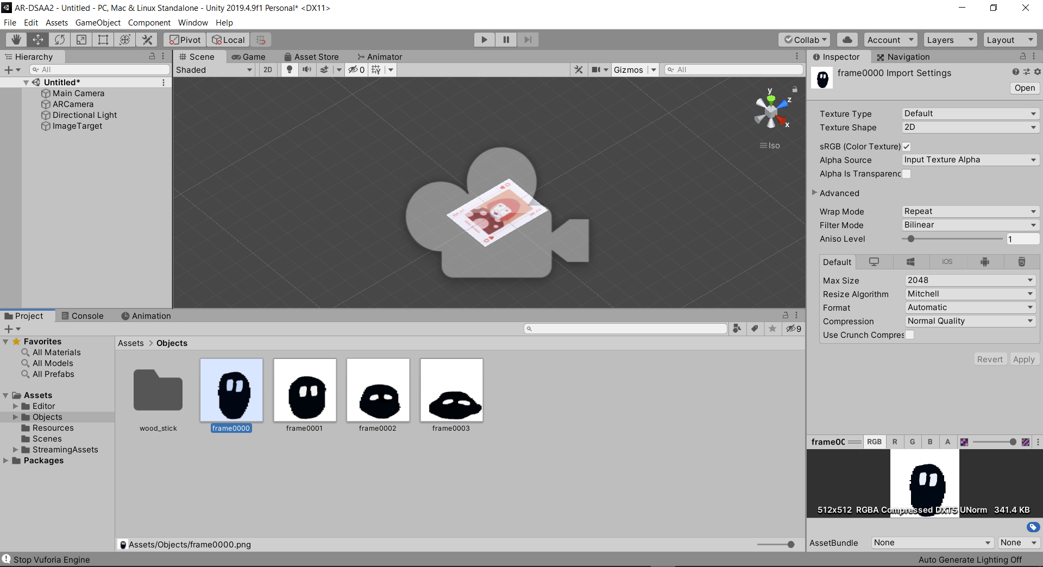Screen dimensions: 1043x567
Task: Open the GameObject menu
Action: [98, 23]
